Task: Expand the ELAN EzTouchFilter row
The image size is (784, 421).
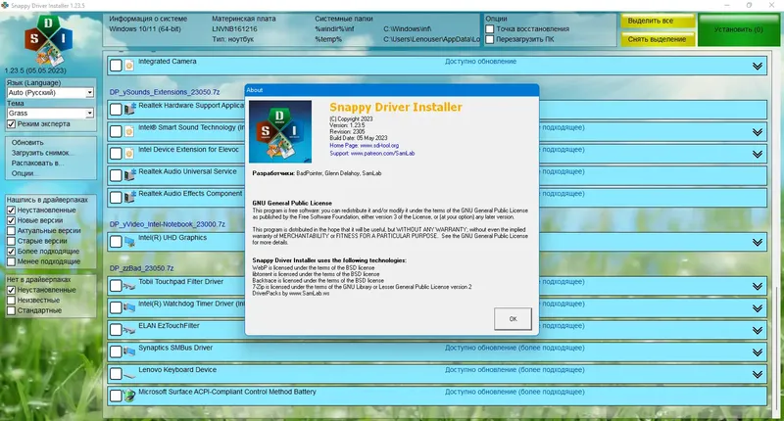Action: (x=758, y=330)
